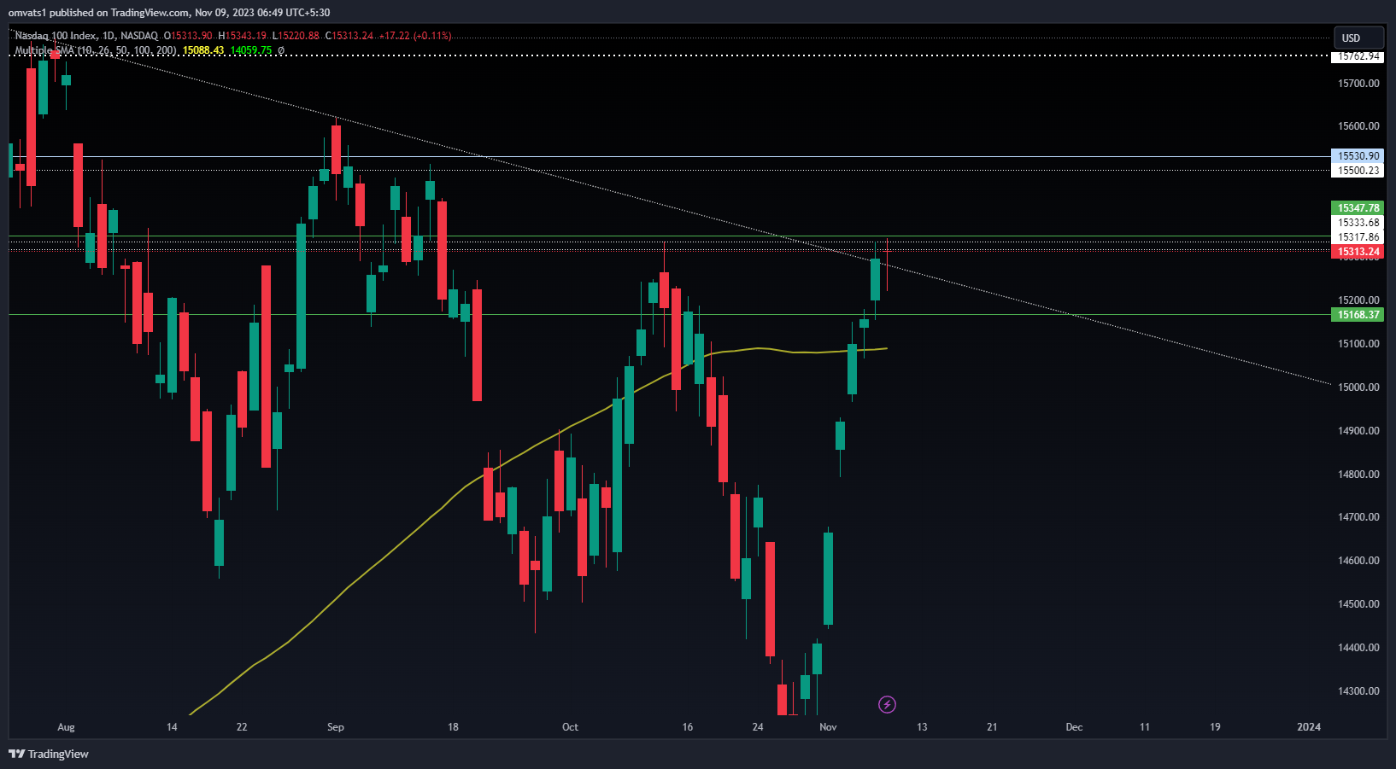
Task: Click the 2024 label on time axis
Action: [x=1309, y=727]
